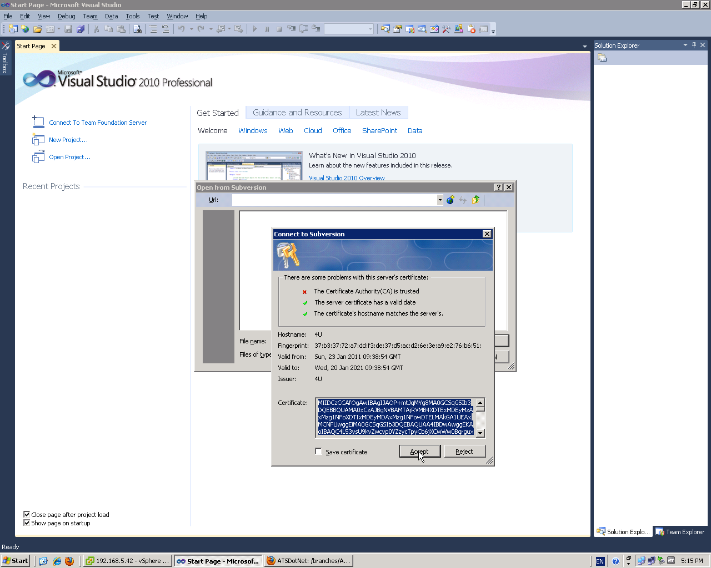Click the Save toolbar icon

point(68,29)
